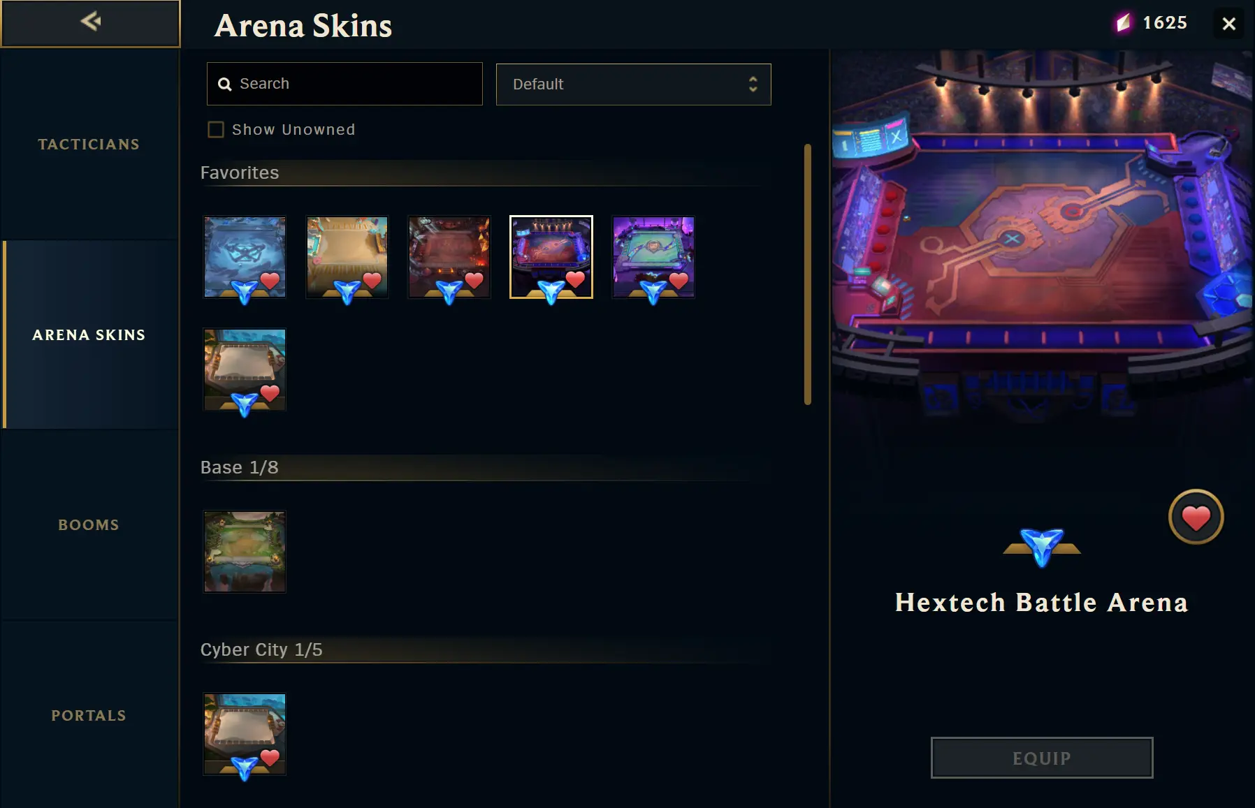Viewport: 1255px width, 808px height.
Task: Click the Equip button
Action: pyautogui.click(x=1042, y=758)
